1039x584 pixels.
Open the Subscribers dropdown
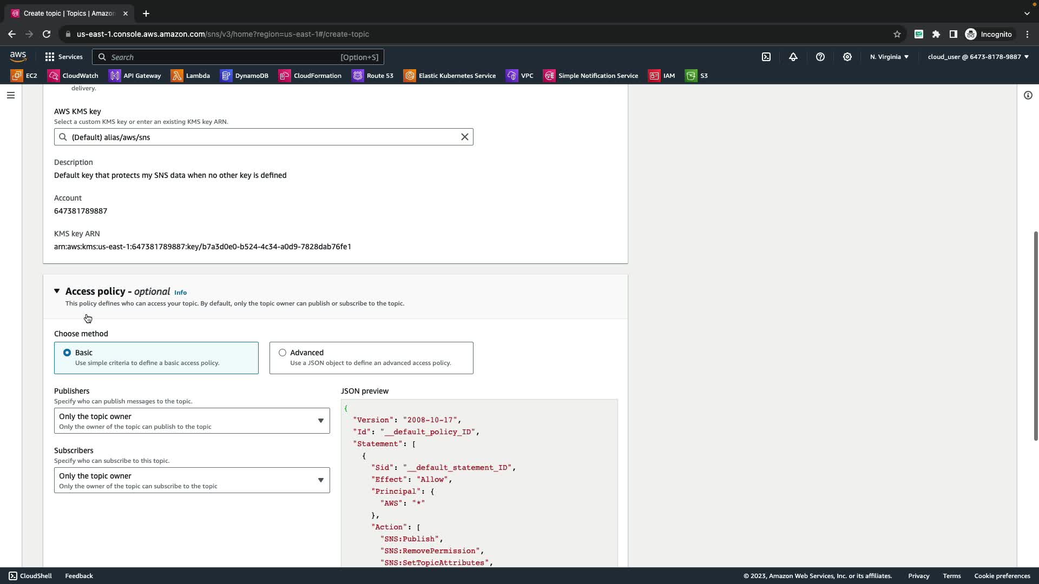point(192,480)
